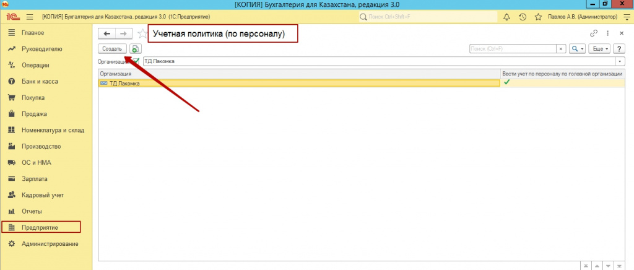634x270 pixels.
Task: Move down one page in list
Action: pos(609,266)
